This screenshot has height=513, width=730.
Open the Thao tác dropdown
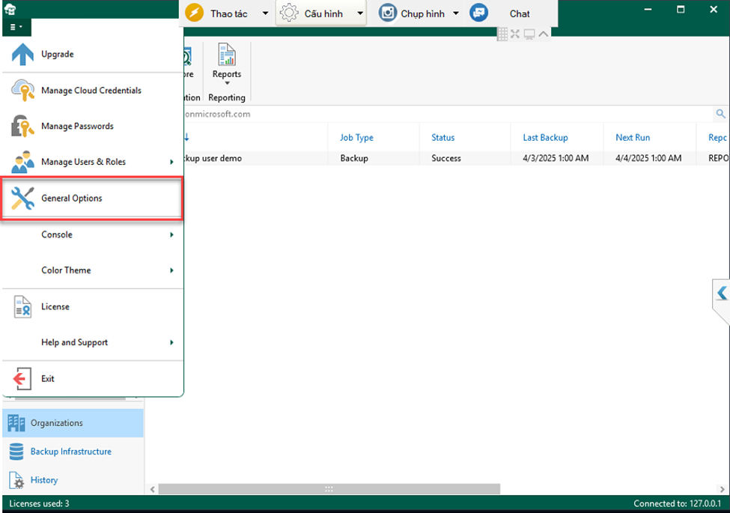[266, 13]
